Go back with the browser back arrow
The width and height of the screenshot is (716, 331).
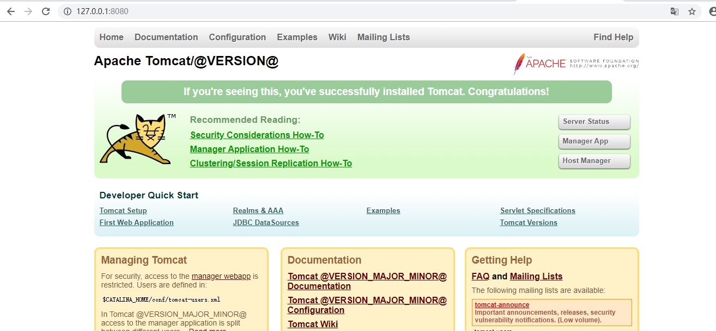(x=11, y=11)
